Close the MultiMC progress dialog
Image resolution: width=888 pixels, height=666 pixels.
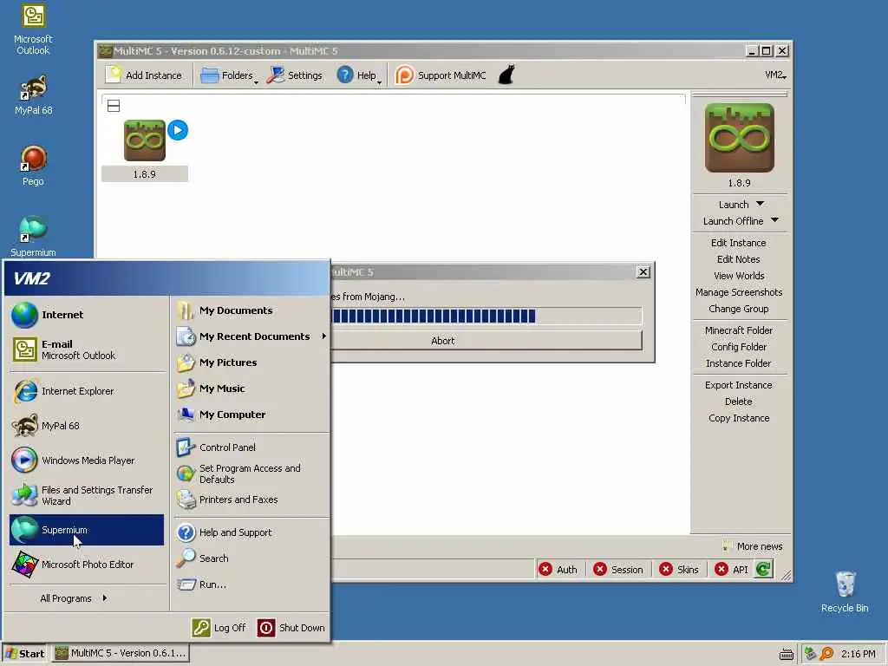[643, 272]
